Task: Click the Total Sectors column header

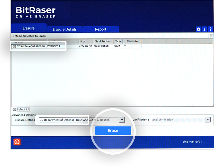Action: (104, 41)
